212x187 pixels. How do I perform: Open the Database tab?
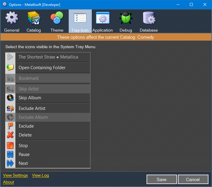click(x=149, y=21)
